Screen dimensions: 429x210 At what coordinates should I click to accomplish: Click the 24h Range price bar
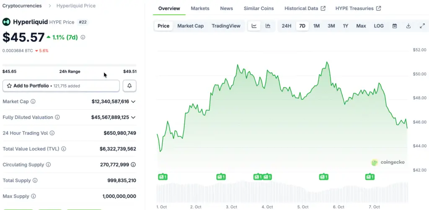click(x=69, y=66)
